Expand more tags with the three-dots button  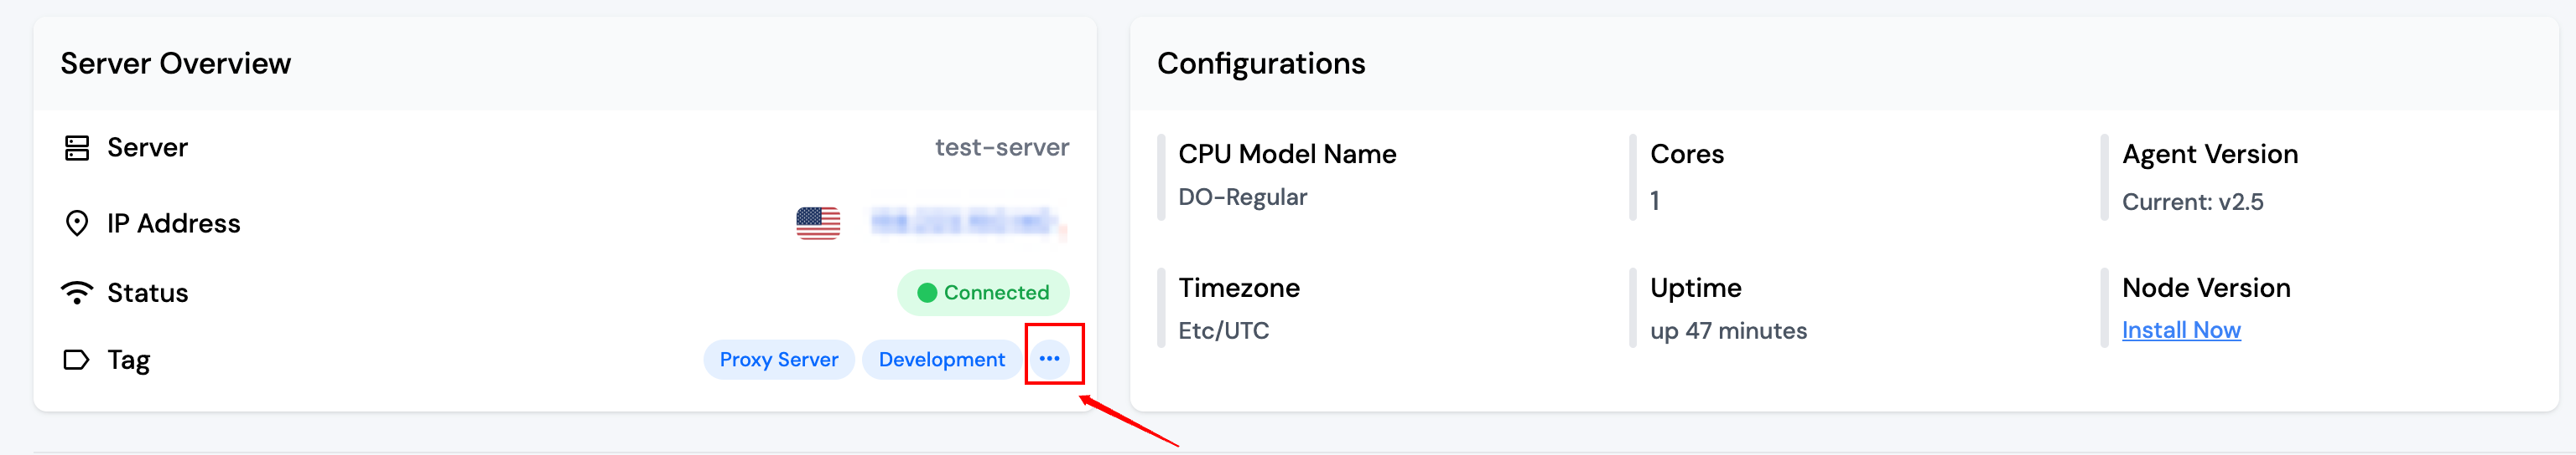pyautogui.click(x=1049, y=358)
